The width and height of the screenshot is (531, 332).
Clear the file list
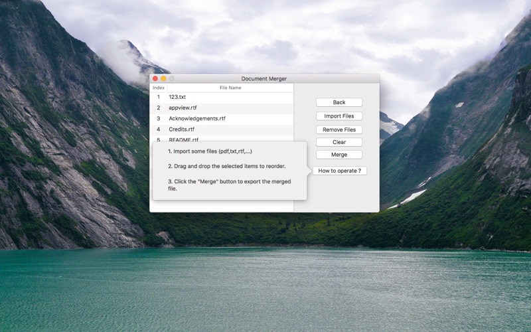(339, 142)
